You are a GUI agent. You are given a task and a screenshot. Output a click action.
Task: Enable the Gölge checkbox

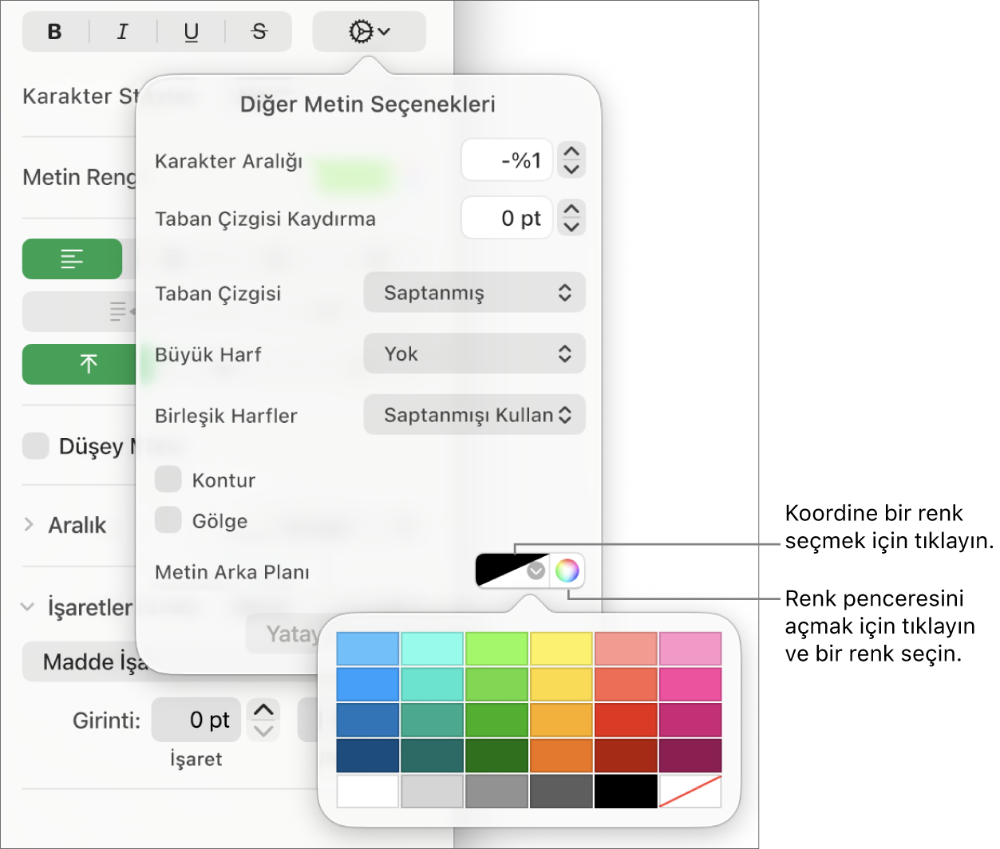[168, 520]
